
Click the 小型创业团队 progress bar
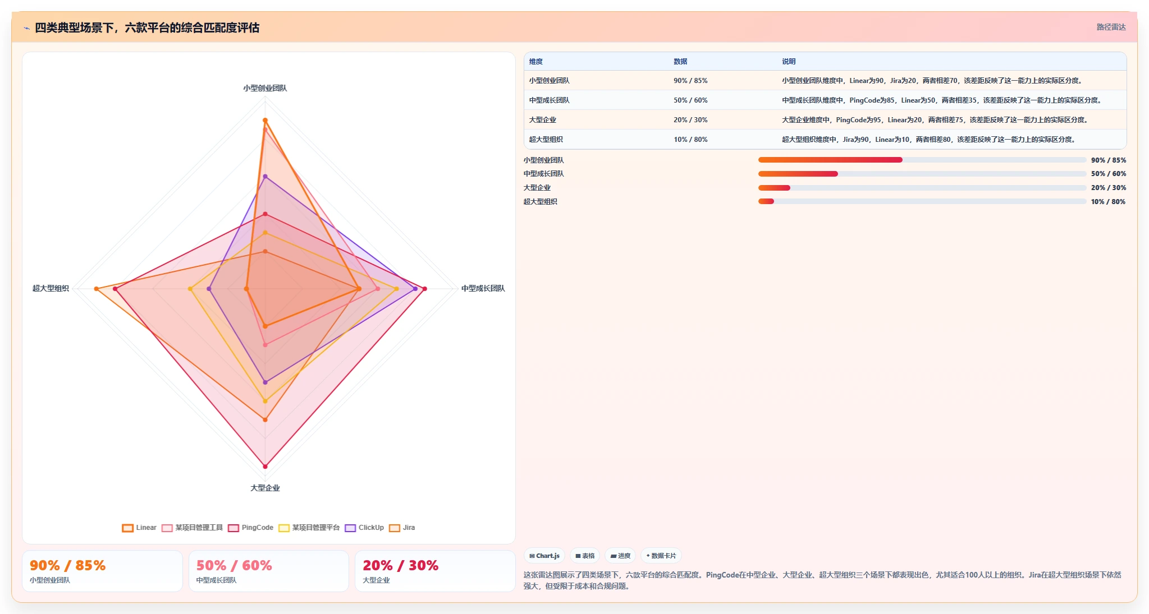922,160
